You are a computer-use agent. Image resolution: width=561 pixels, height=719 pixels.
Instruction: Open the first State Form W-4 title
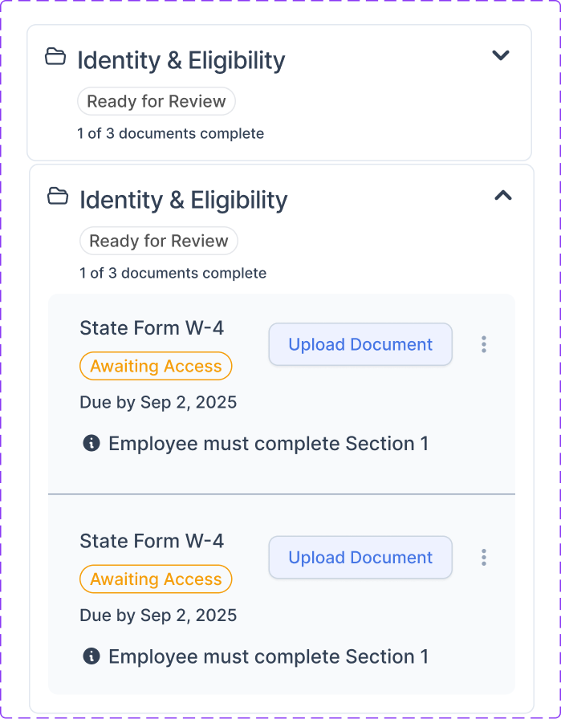point(152,327)
